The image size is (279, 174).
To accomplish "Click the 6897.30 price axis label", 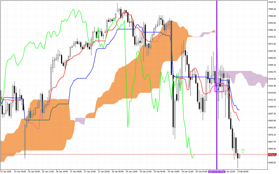I will 272,113.
